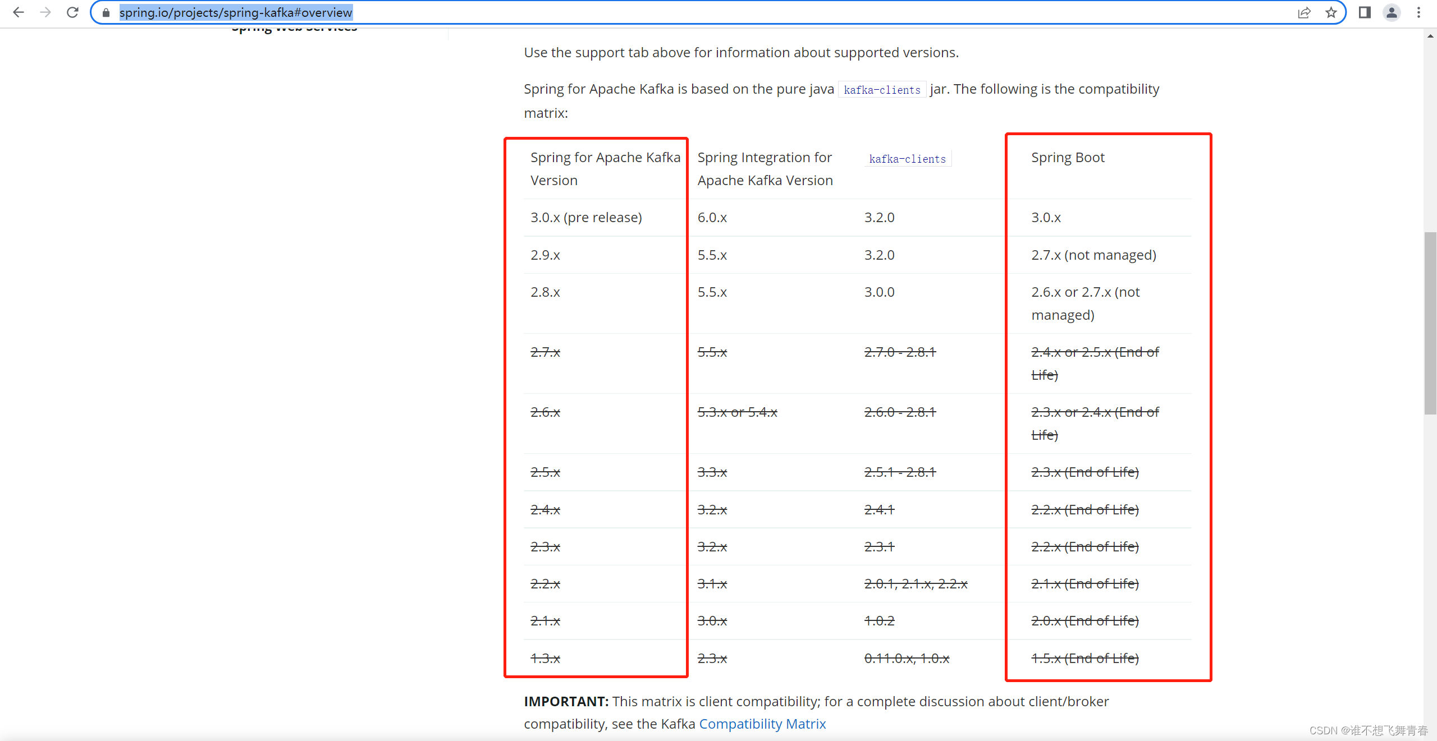Open the Kafka Compatibility Matrix link

(x=762, y=724)
